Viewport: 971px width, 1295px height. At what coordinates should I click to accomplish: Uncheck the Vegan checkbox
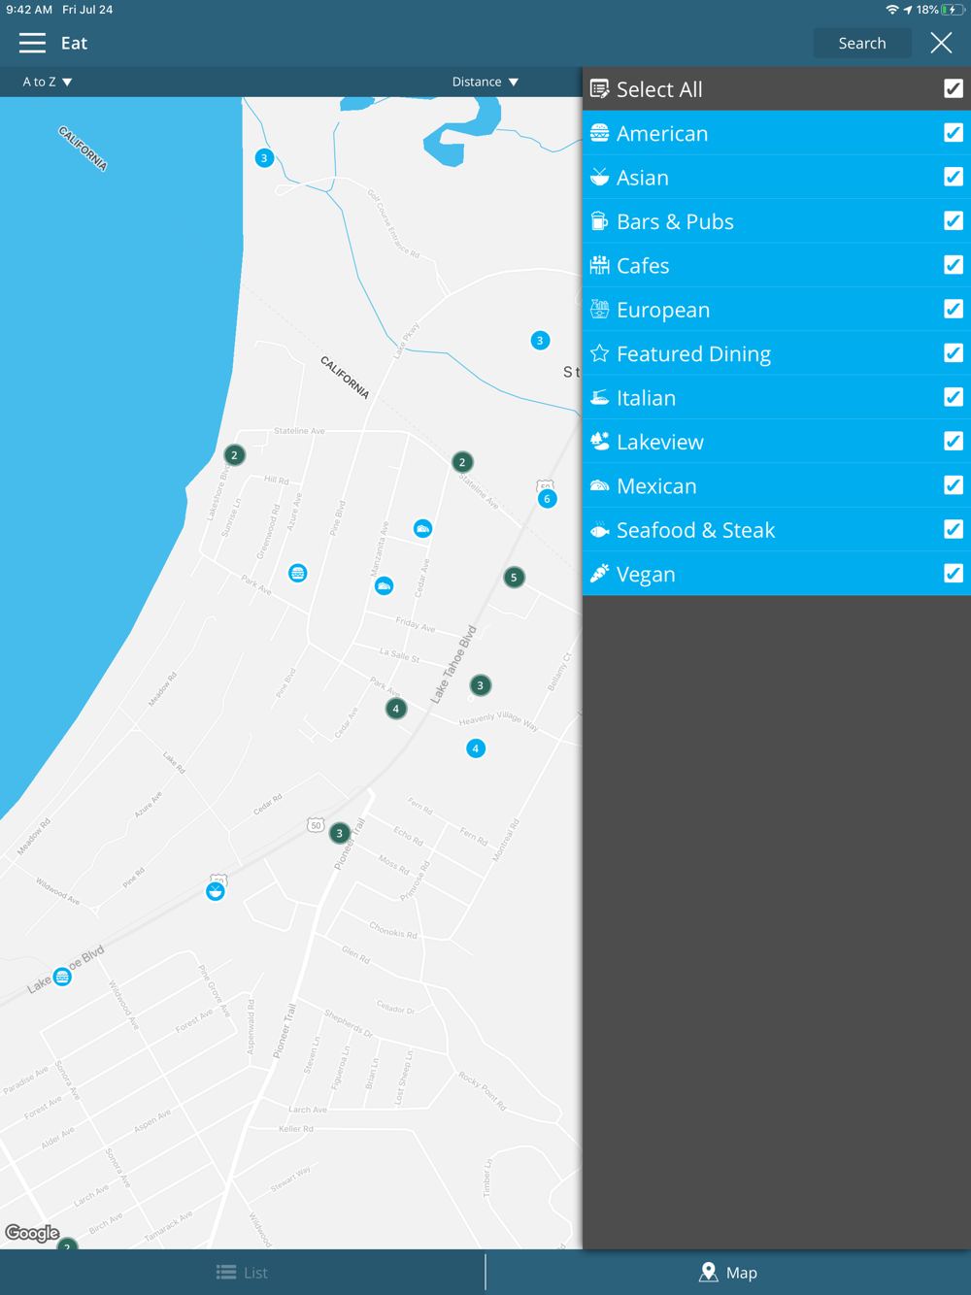coord(954,574)
